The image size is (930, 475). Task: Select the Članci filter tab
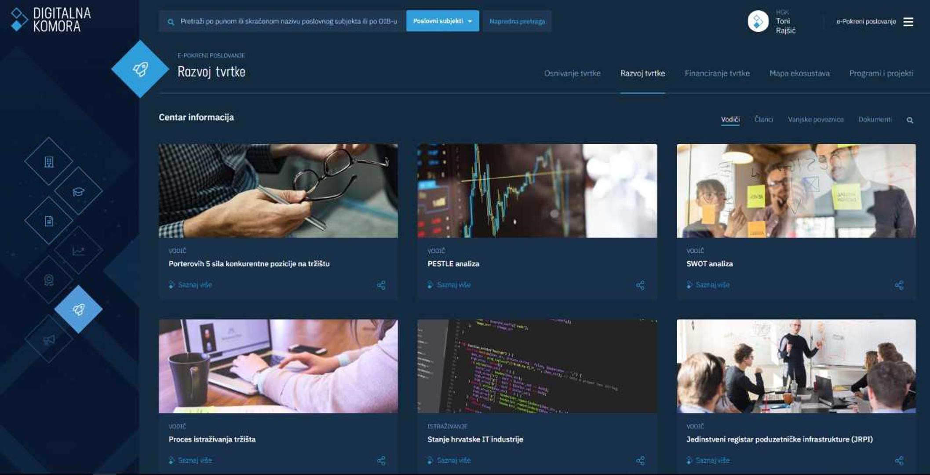pos(763,119)
